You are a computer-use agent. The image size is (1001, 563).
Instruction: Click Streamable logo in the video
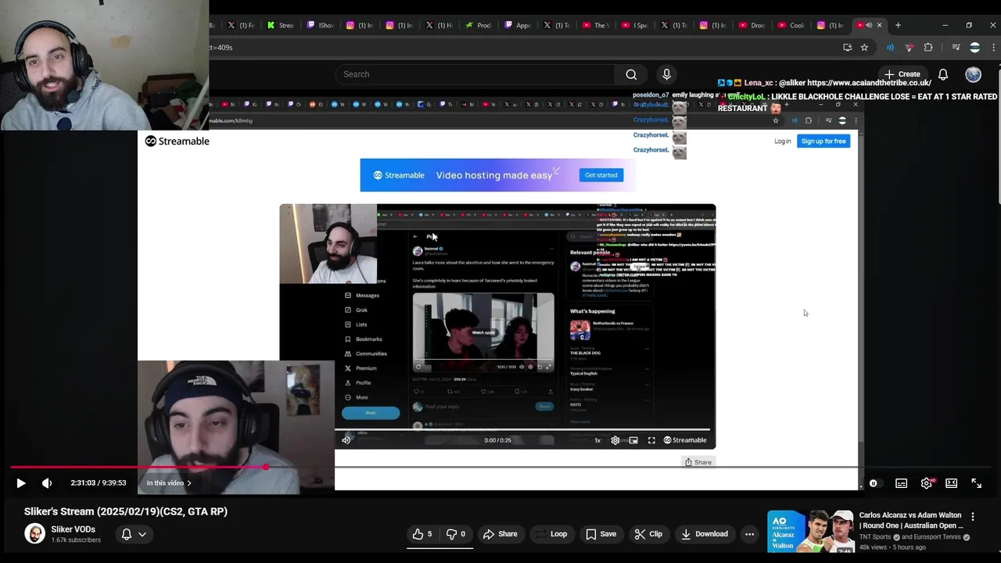click(178, 141)
